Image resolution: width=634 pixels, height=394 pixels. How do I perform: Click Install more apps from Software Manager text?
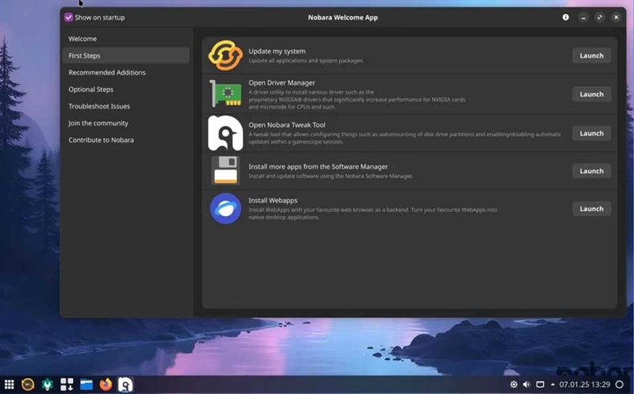coord(319,166)
